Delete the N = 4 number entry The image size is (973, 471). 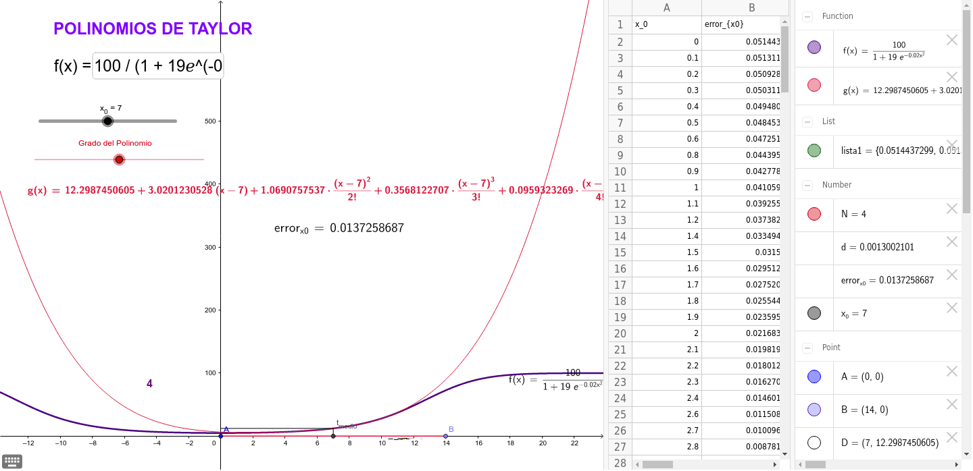pos(952,209)
